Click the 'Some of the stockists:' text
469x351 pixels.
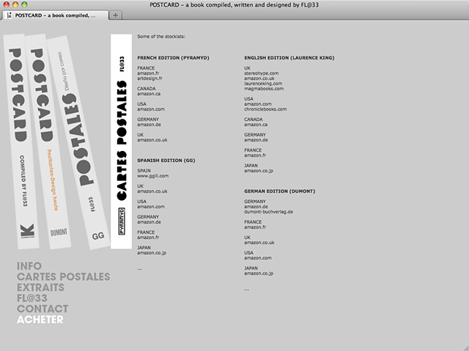[x=161, y=37]
